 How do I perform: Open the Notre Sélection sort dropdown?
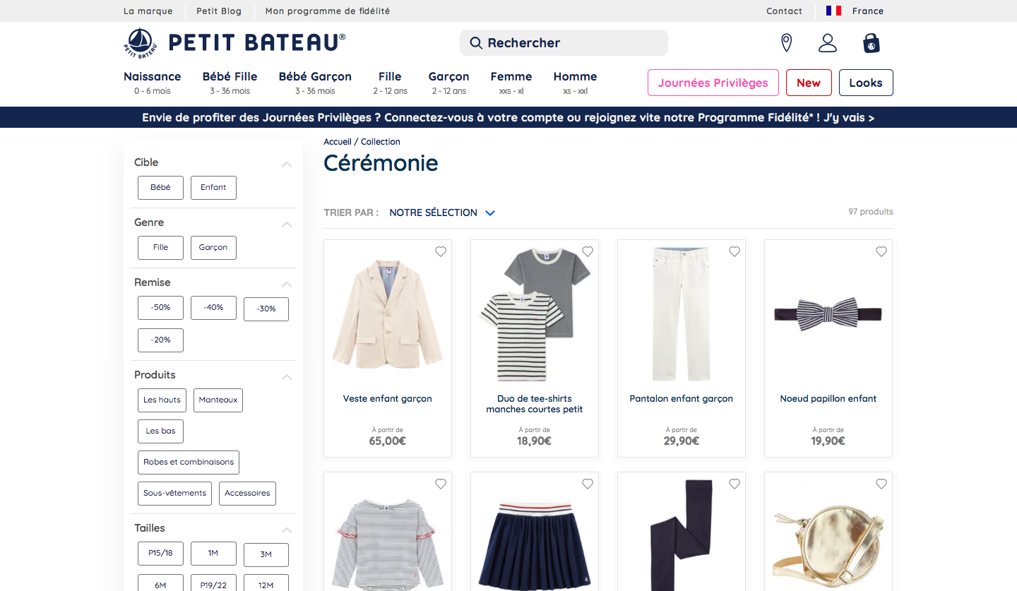[442, 213]
